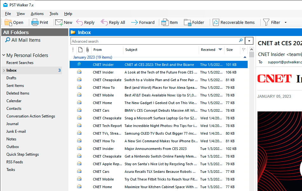302x191 pixels.
Task: Click opened envelope icon of selected CNET email
Action: coord(79,64)
